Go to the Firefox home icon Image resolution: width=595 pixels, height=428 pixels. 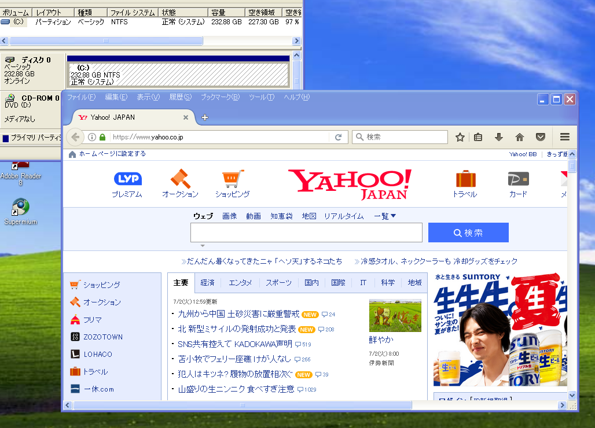(x=520, y=137)
